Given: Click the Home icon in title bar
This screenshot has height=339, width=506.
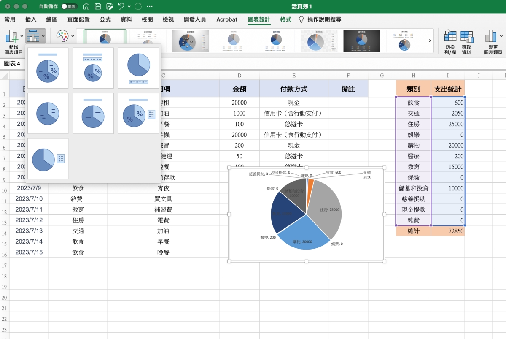Looking at the screenshot, I should (x=86, y=7).
